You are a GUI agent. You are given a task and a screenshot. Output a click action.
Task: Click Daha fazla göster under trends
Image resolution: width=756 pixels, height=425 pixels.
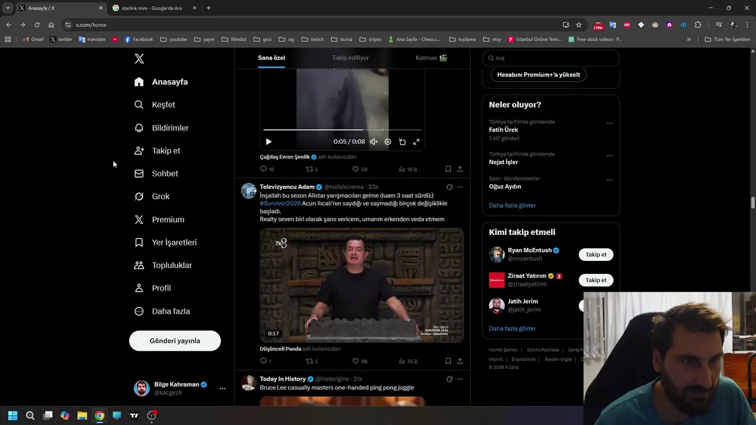point(512,205)
